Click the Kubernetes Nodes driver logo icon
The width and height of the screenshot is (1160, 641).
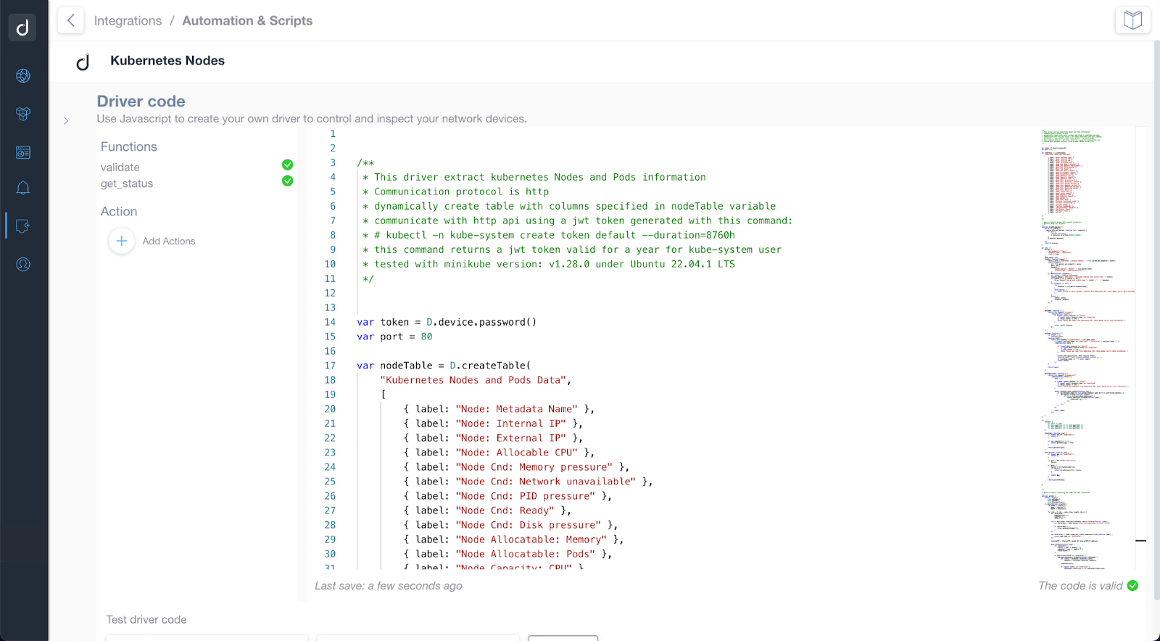[83, 62]
